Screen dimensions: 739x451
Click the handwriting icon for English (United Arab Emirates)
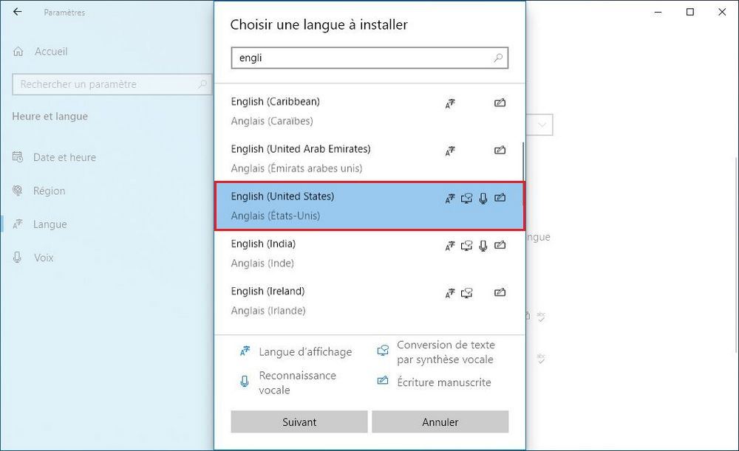point(500,151)
